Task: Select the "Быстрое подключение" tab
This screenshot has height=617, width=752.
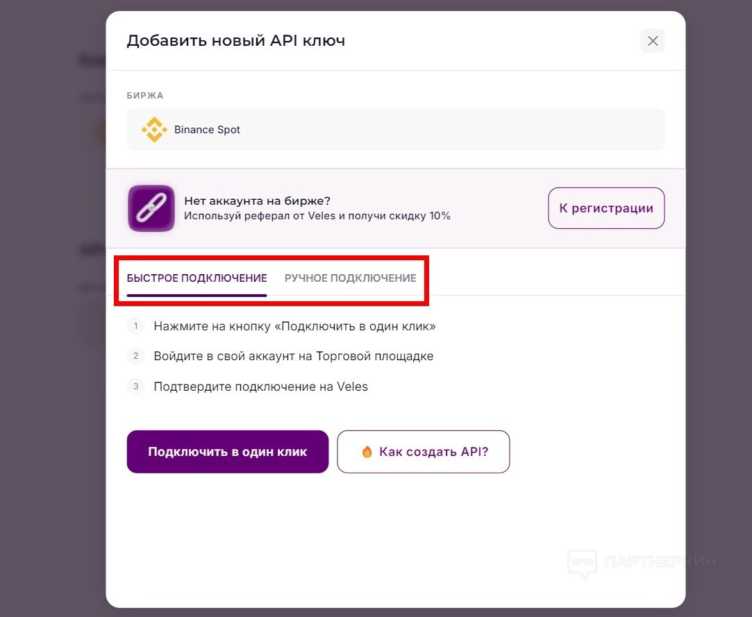Action: 197,278
